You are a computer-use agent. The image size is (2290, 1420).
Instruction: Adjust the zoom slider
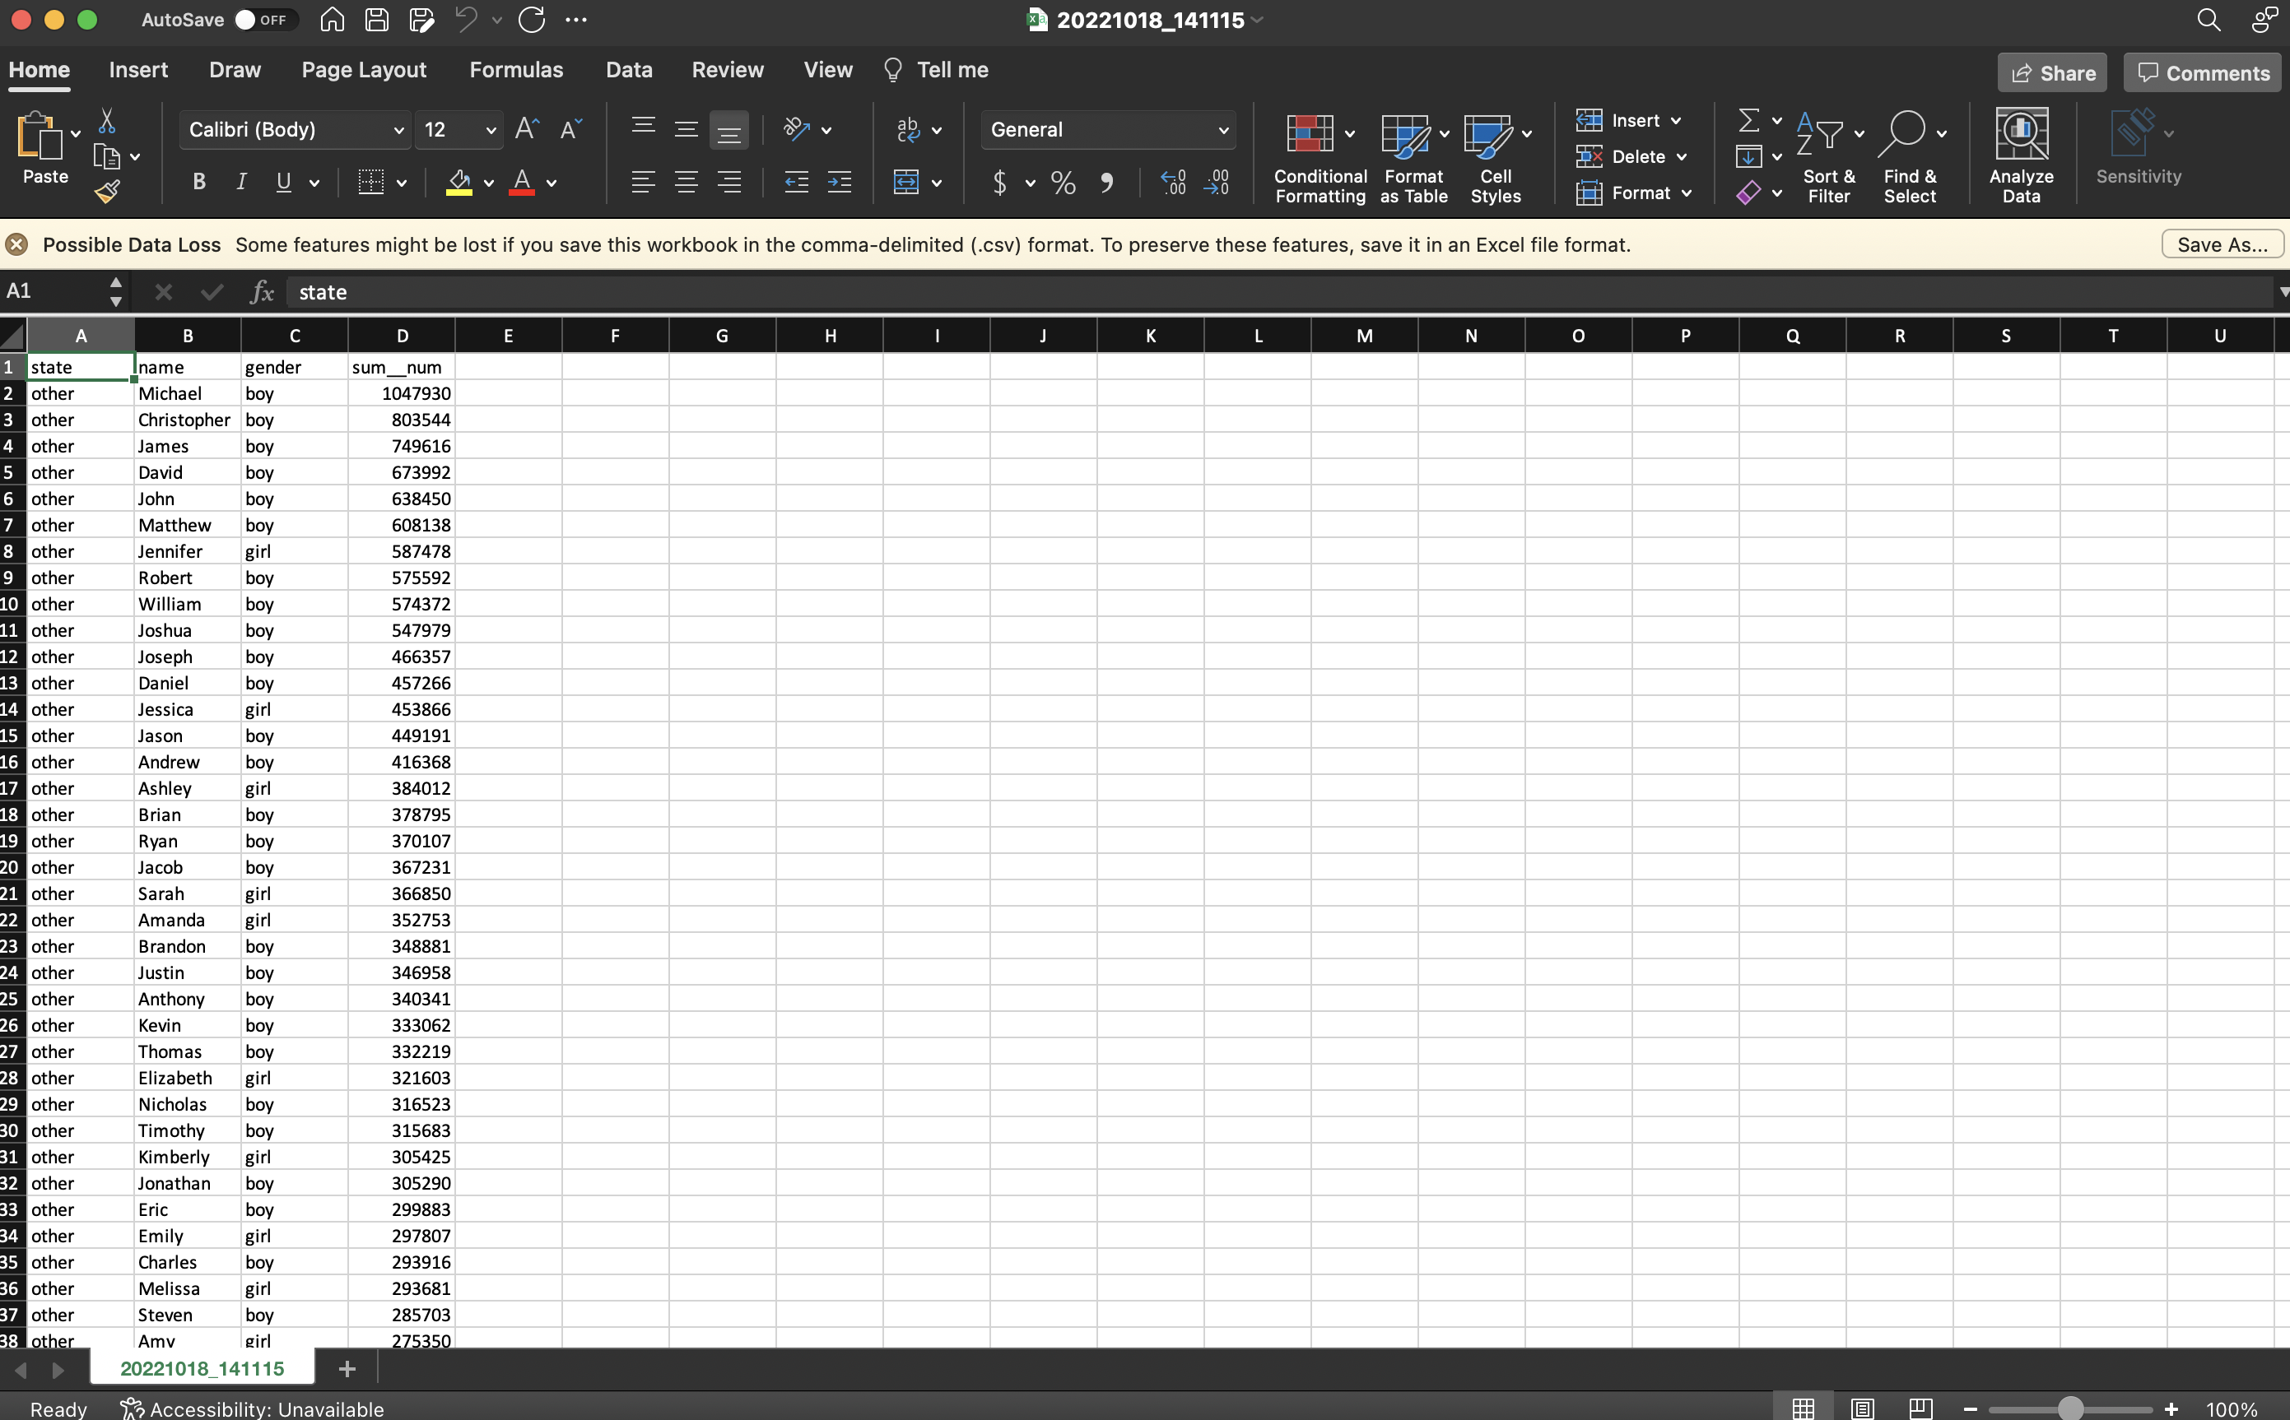tap(2071, 1408)
